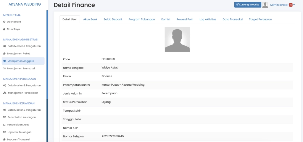Click the user profile photo placeholder
The height and width of the screenshot is (142, 303).
coord(177,40)
